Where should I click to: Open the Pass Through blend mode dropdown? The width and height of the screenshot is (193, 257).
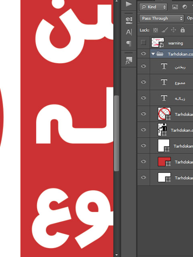click(x=161, y=18)
